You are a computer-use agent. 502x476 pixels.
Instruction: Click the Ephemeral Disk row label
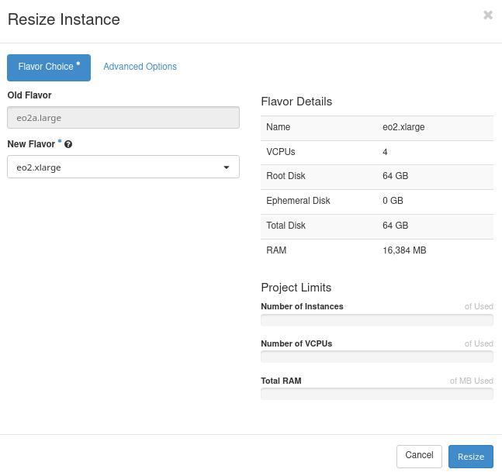(x=298, y=201)
